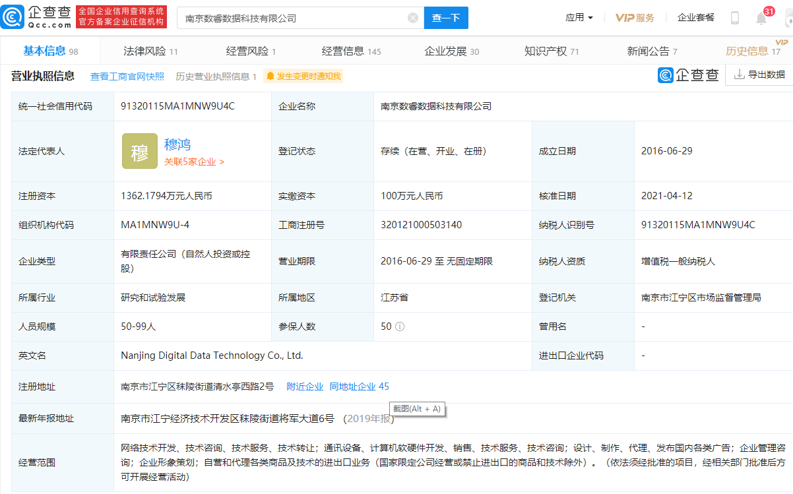Open the 经营信息 tab

coord(351,51)
